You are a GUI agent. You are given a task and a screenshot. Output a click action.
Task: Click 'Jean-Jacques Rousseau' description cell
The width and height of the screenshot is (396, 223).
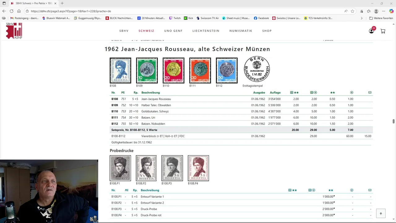coord(156,99)
